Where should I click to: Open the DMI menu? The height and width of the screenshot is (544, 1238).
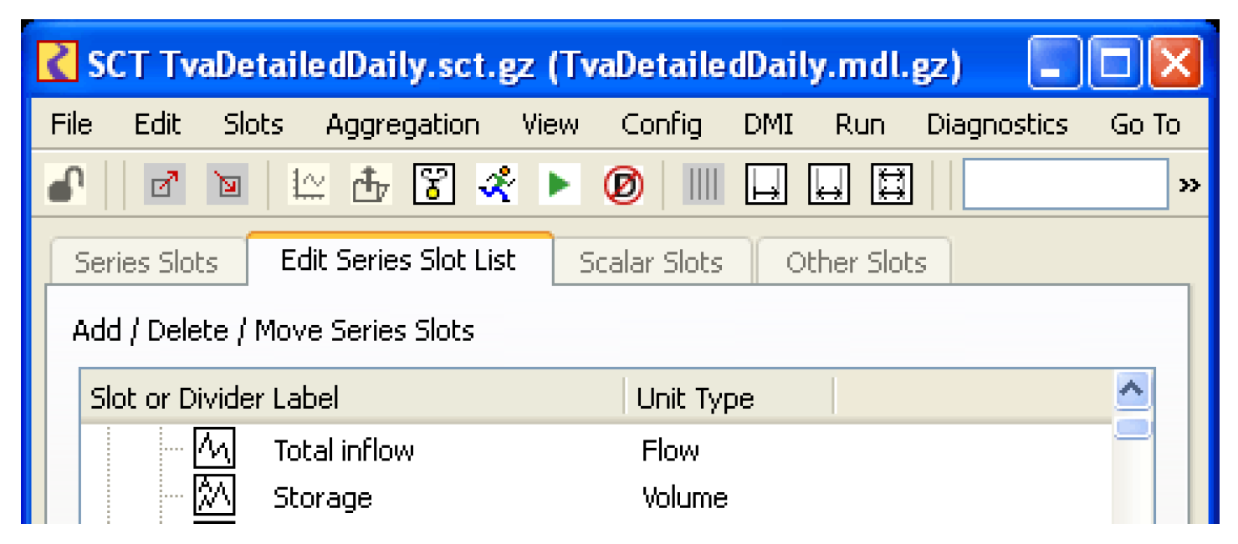[768, 125]
